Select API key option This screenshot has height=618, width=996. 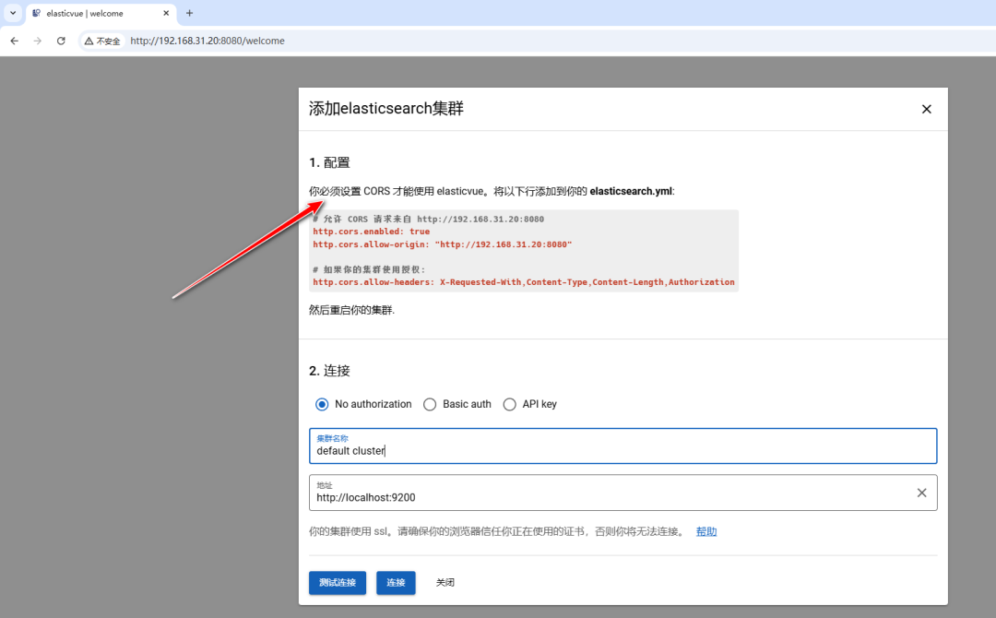click(x=529, y=404)
